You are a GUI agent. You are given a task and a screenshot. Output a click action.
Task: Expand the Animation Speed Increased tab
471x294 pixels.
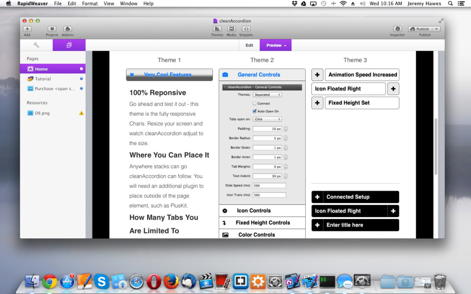362,75
